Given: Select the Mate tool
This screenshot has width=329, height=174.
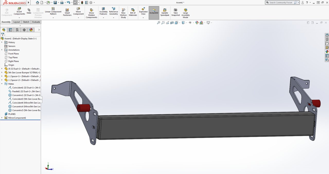Looking at the screenshot, I should click(29, 11).
